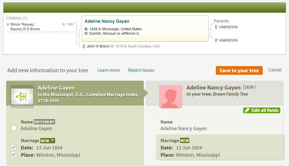Open the Learn more link

[108, 70]
